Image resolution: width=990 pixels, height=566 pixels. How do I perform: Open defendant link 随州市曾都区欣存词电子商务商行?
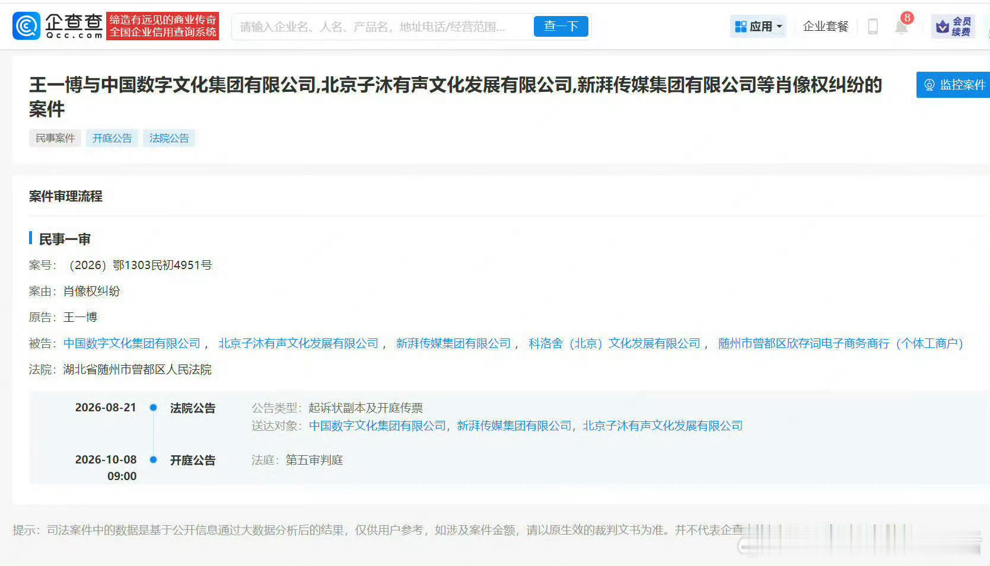coord(841,343)
